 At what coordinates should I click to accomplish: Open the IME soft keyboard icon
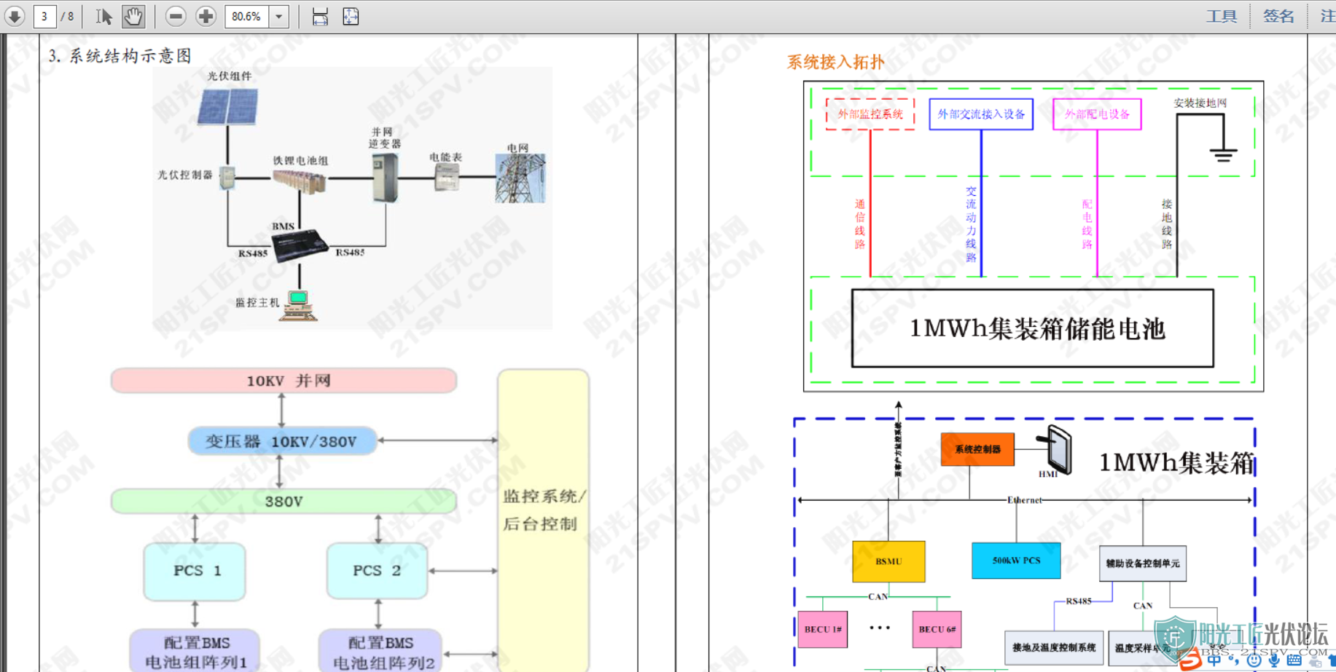point(1294,661)
